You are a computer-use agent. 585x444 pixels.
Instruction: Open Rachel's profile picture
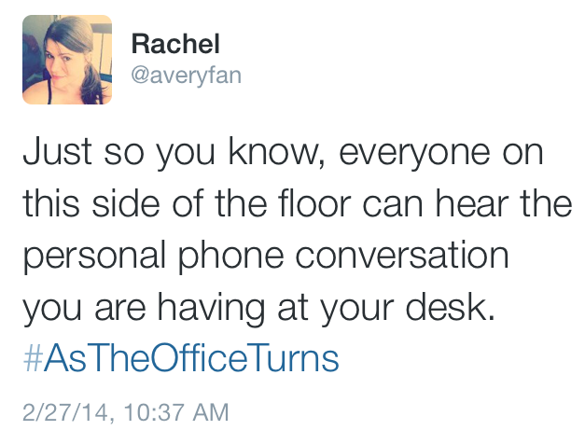(67, 60)
